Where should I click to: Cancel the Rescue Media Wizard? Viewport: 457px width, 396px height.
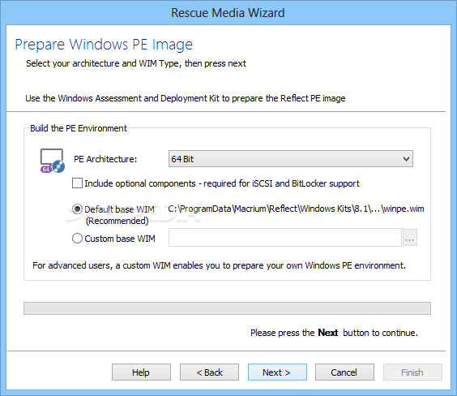click(344, 372)
